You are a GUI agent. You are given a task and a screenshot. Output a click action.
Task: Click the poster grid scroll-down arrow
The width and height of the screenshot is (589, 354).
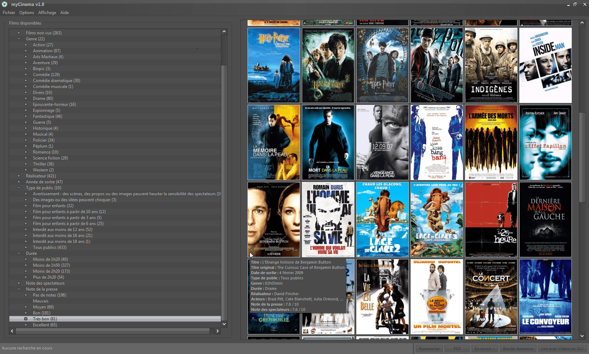click(582, 336)
